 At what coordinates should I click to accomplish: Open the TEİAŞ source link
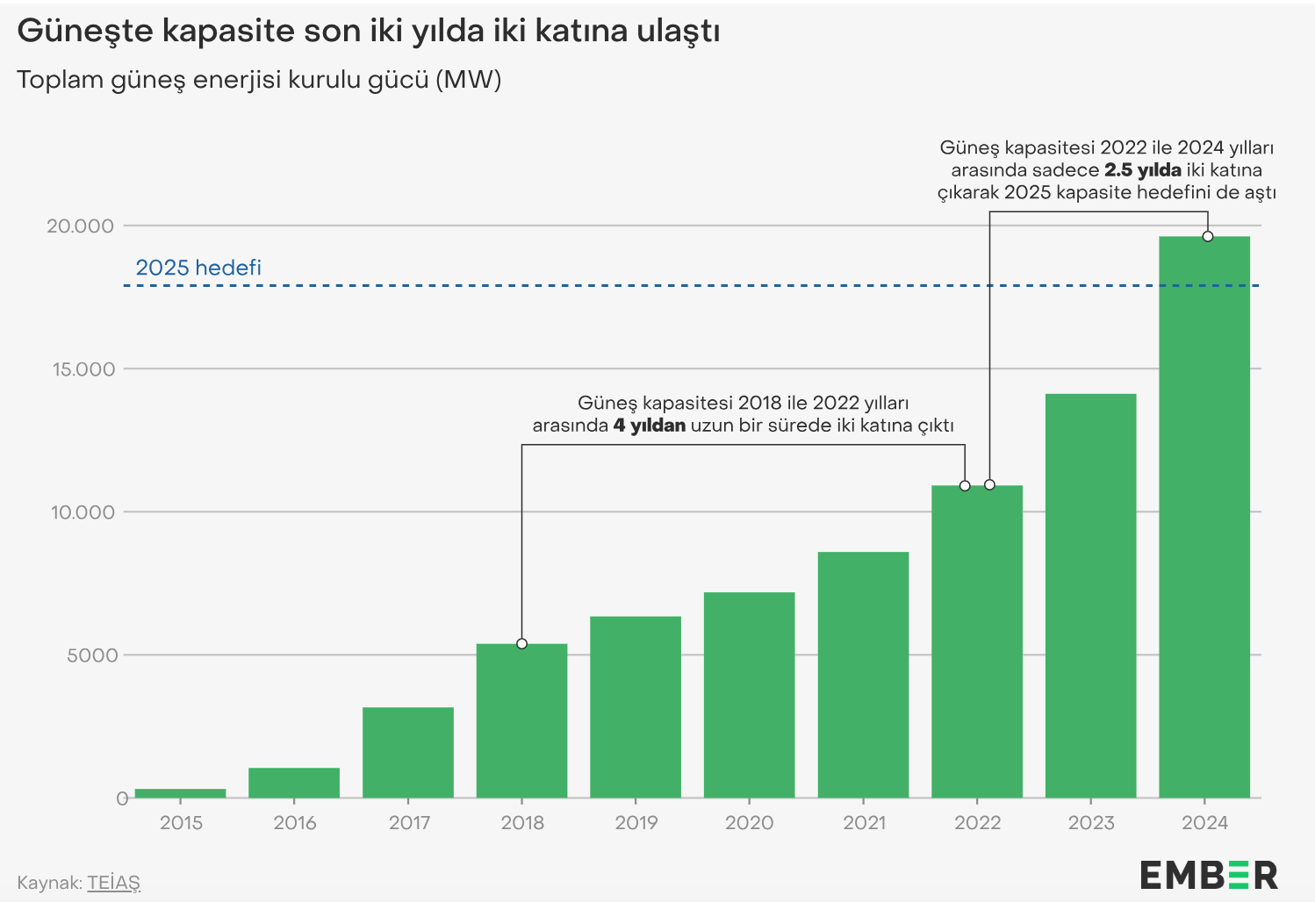pos(113,883)
